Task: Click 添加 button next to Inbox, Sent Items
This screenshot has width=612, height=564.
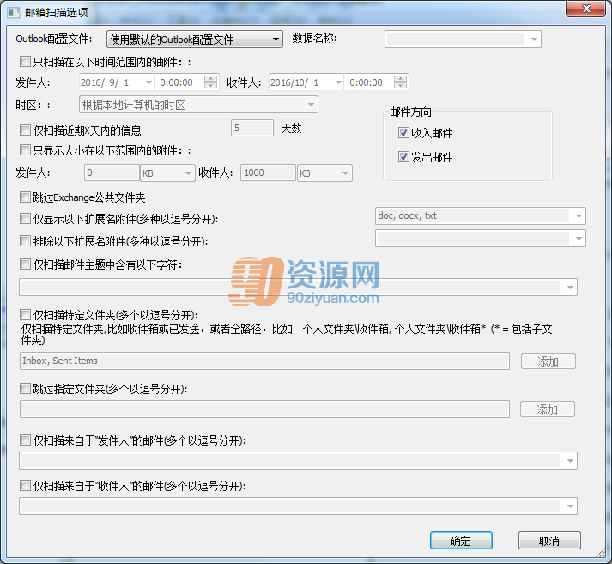Action: click(548, 361)
